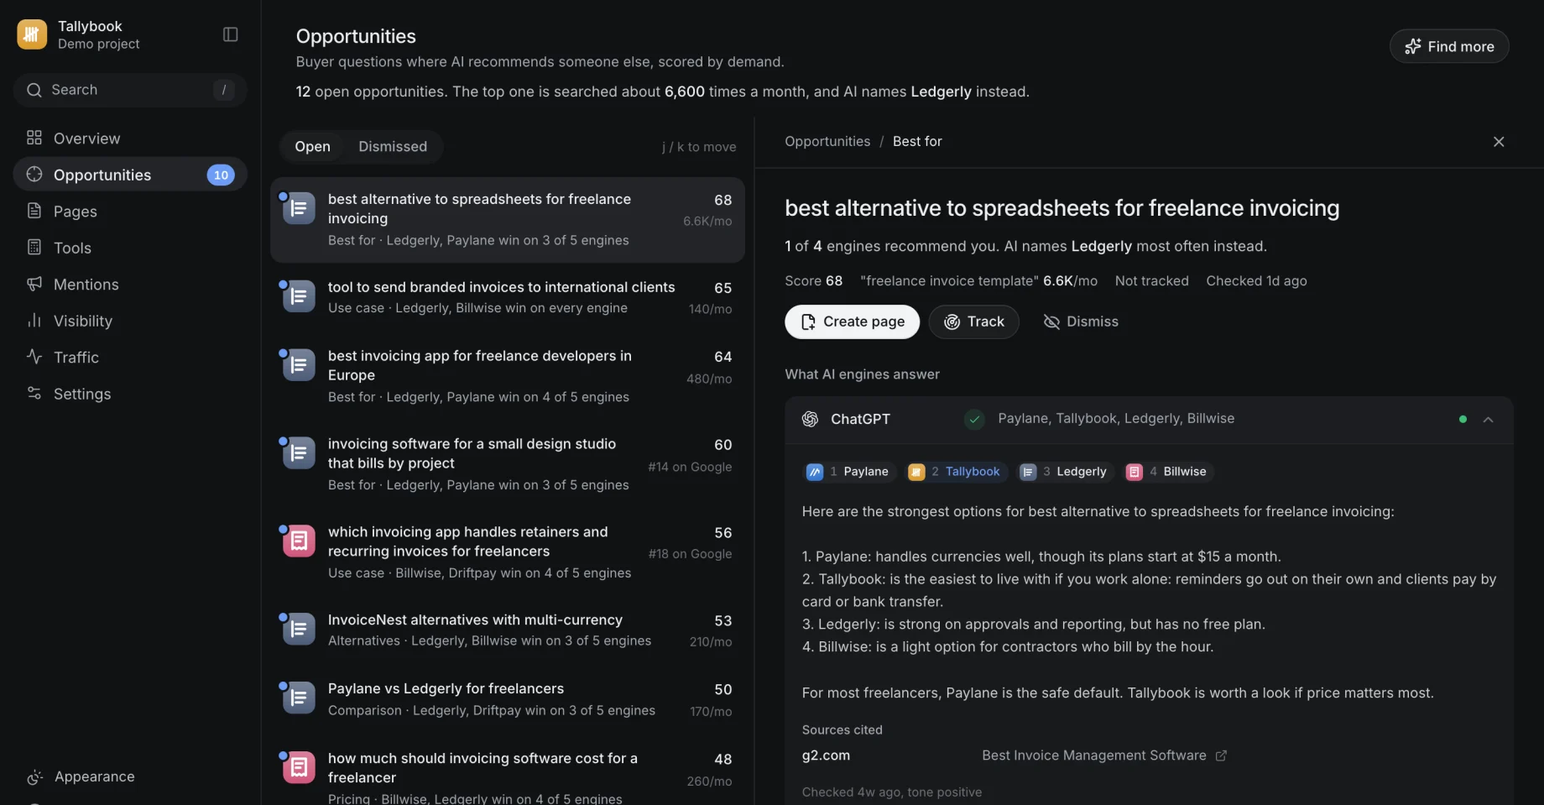Open Mentions in sidebar
The width and height of the screenshot is (1544, 805).
click(130, 285)
